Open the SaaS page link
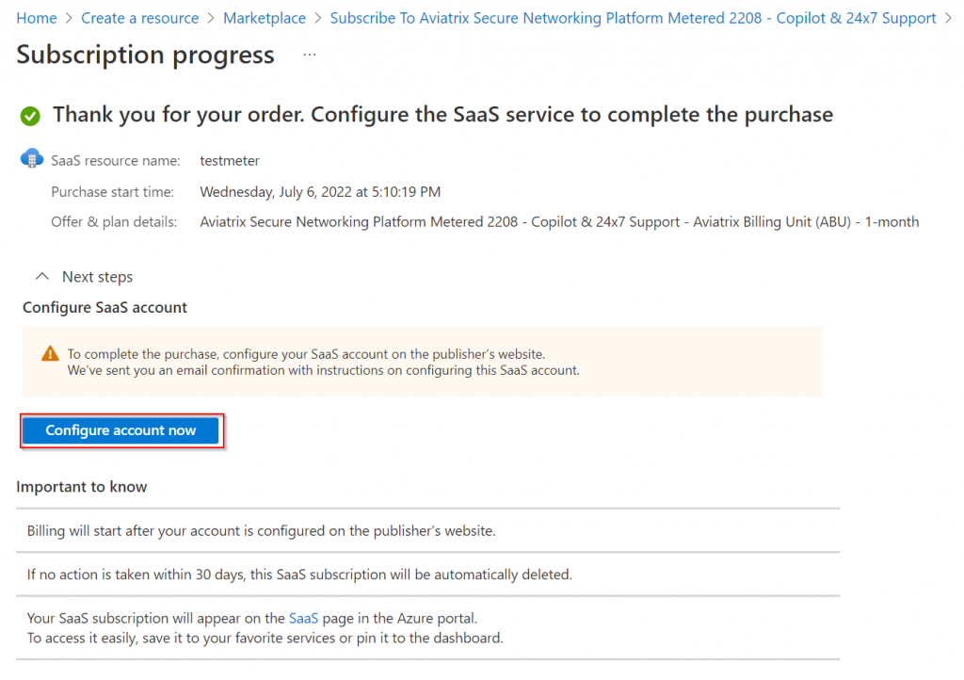The height and width of the screenshot is (680, 964). [x=304, y=618]
